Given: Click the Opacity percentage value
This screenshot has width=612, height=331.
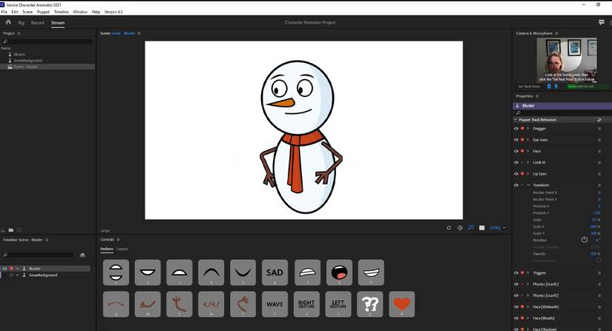Looking at the screenshot, I should point(595,253).
